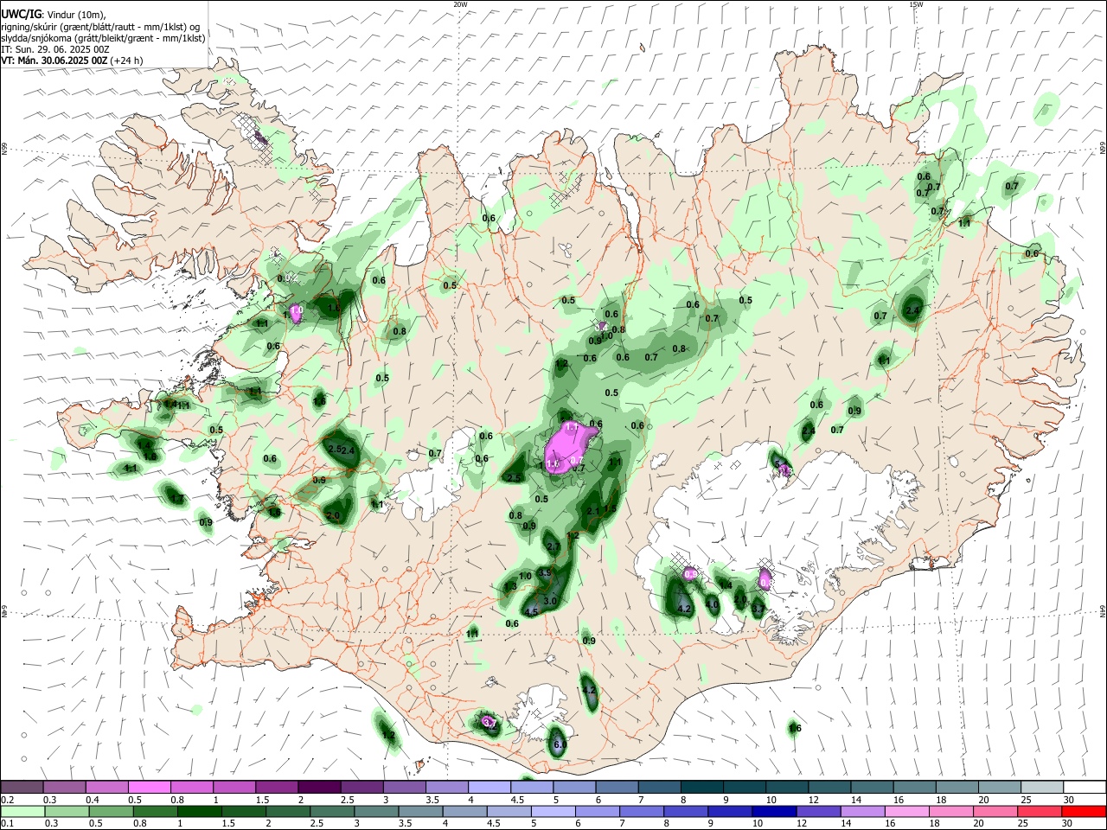Viewport: 1107px width, 830px height.
Task: Click the '3.0' precipitation value on the map
Action: tap(548, 601)
